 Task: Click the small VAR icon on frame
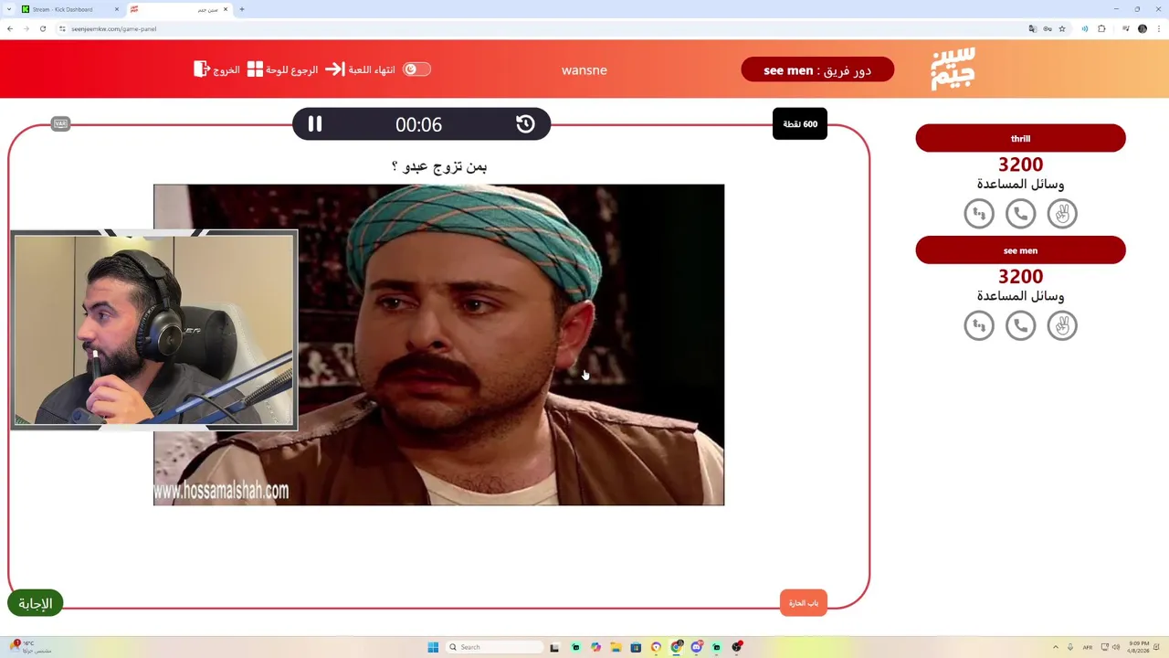(x=60, y=123)
